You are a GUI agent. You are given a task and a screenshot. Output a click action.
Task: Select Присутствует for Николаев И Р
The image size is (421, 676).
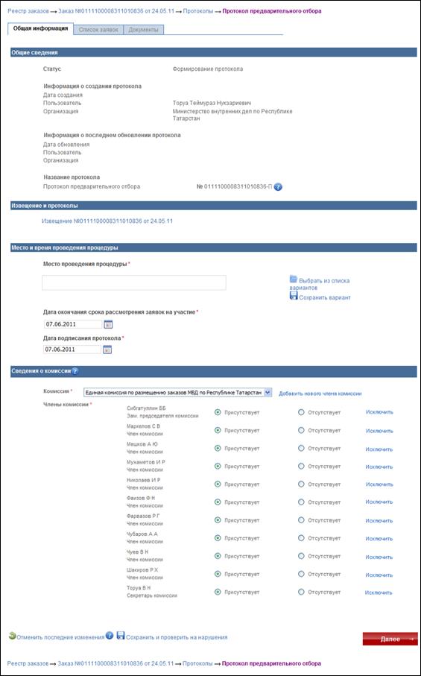pos(218,484)
